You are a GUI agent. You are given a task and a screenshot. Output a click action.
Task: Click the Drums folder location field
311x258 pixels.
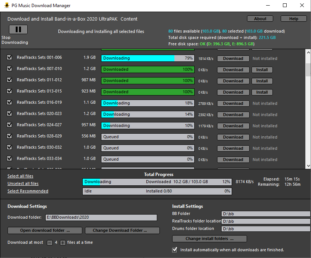266,229
